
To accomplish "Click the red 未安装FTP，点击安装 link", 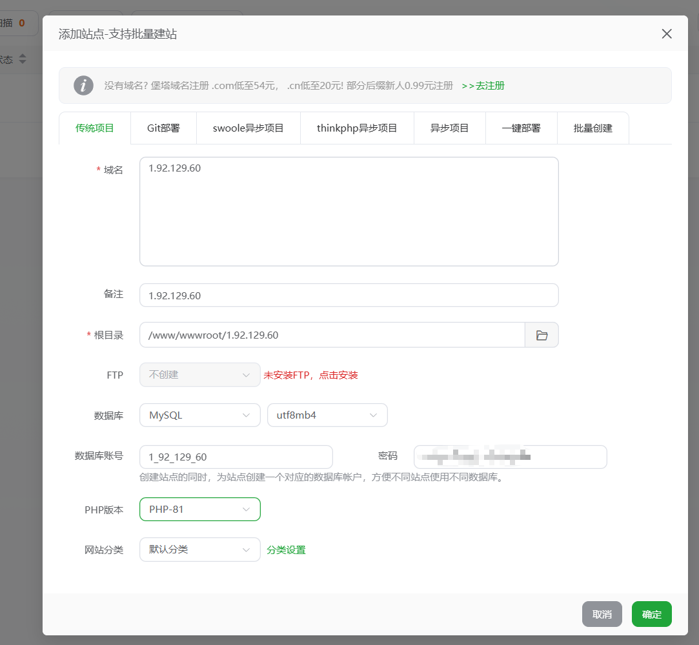I will click(x=310, y=375).
